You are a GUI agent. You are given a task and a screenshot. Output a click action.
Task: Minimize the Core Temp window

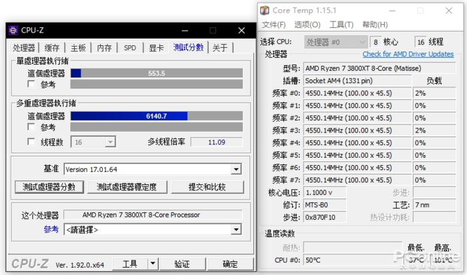point(392,11)
